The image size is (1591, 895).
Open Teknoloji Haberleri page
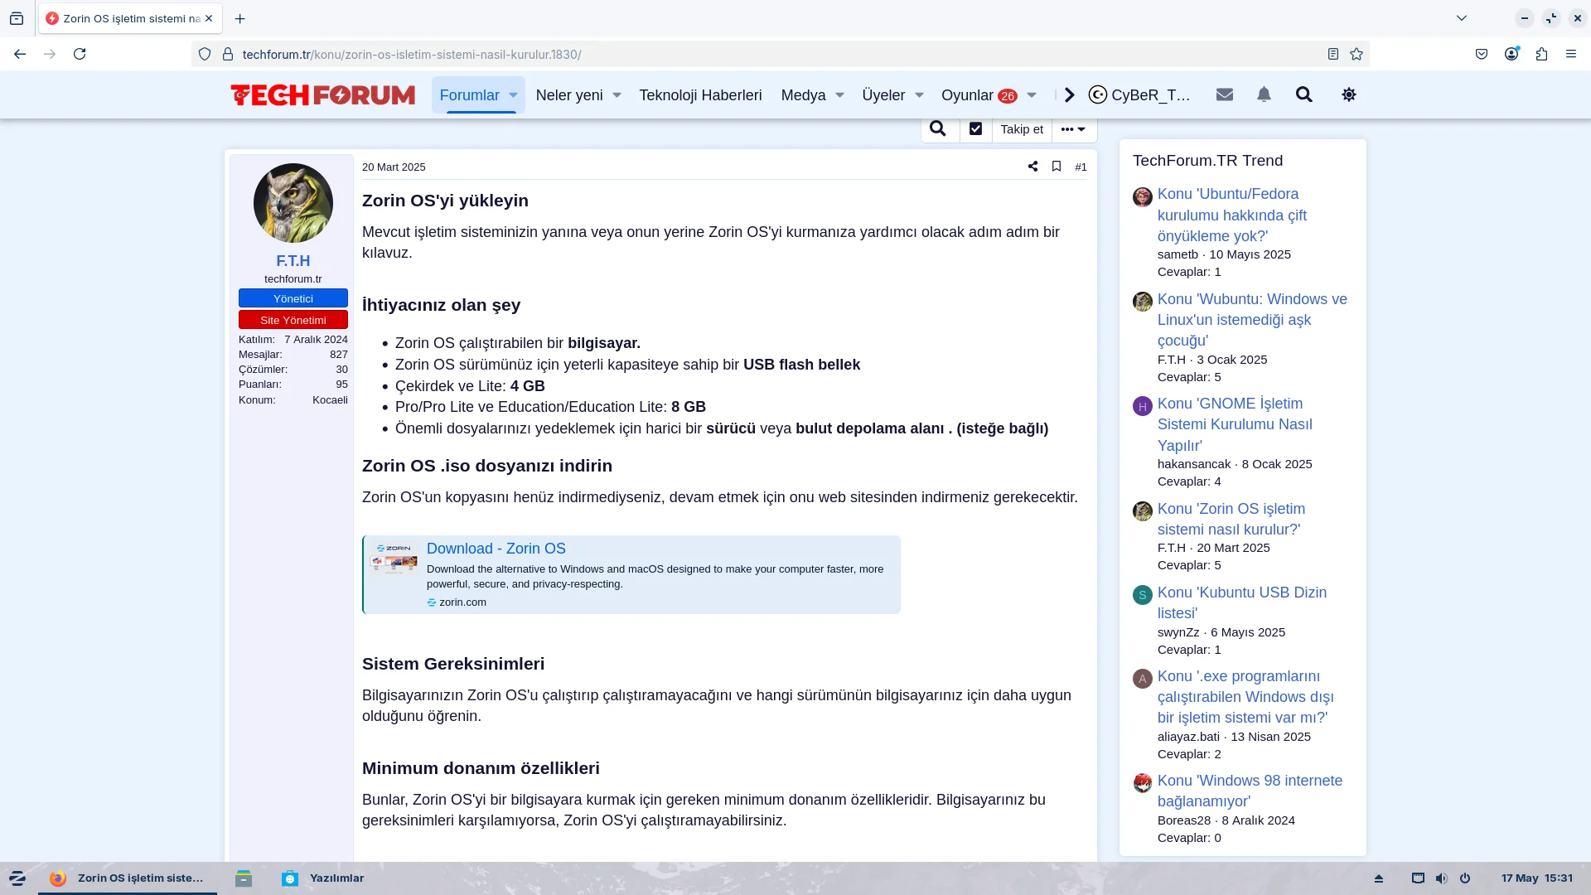pyautogui.click(x=700, y=95)
